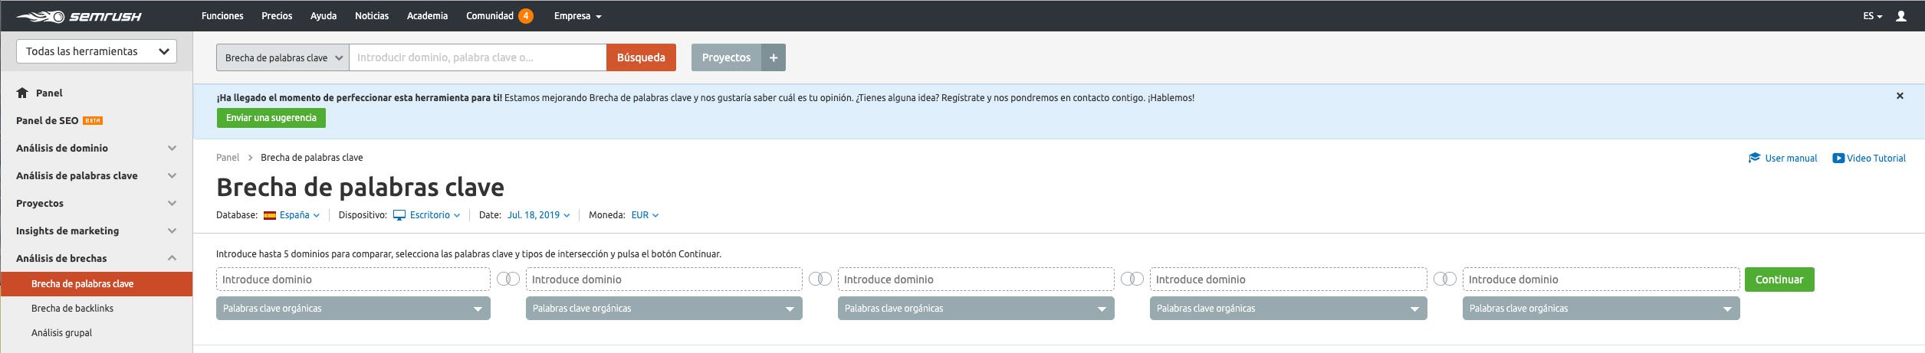Open the Precios menu item
Image resolution: width=1925 pixels, height=353 pixels.
coord(277,16)
